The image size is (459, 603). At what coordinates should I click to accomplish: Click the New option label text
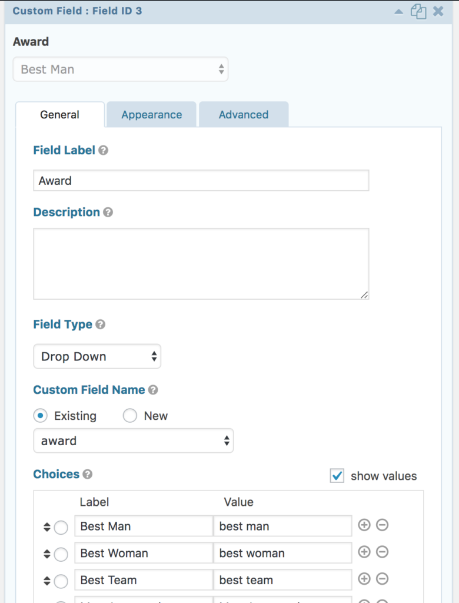click(x=156, y=416)
